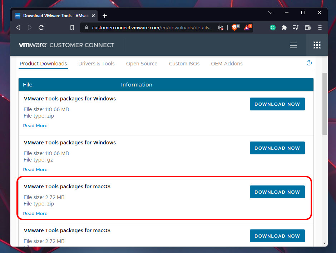The height and width of the screenshot is (253, 336).
Task: Switch to Drivers & Tools tab
Action: click(x=97, y=64)
